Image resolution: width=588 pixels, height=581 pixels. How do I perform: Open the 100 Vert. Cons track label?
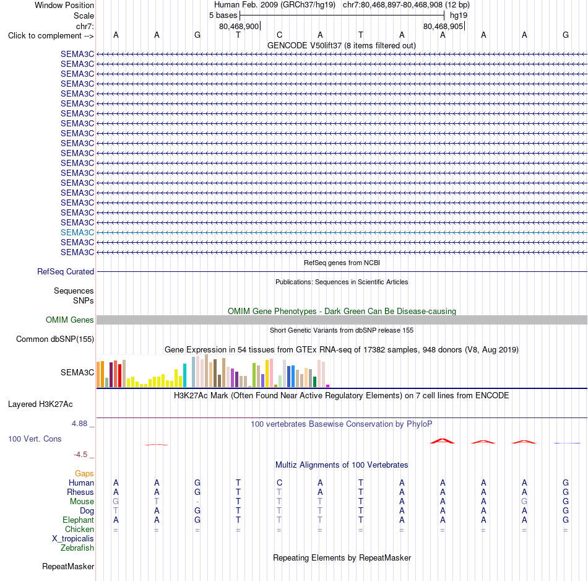(x=35, y=439)
